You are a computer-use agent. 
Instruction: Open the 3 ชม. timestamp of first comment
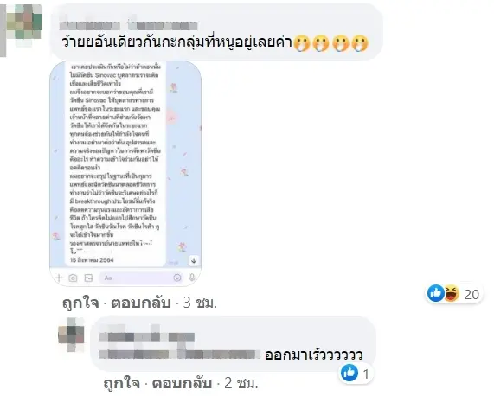pos(201,303)
